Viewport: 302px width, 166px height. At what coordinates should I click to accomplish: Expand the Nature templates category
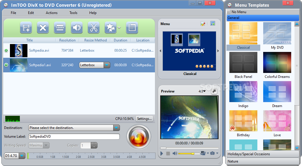pos(263,161)
